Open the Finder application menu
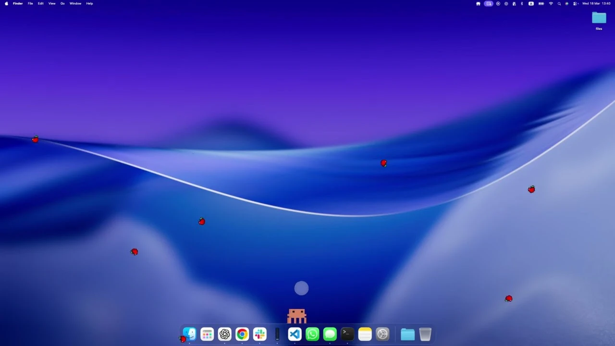 coord(18,3)
